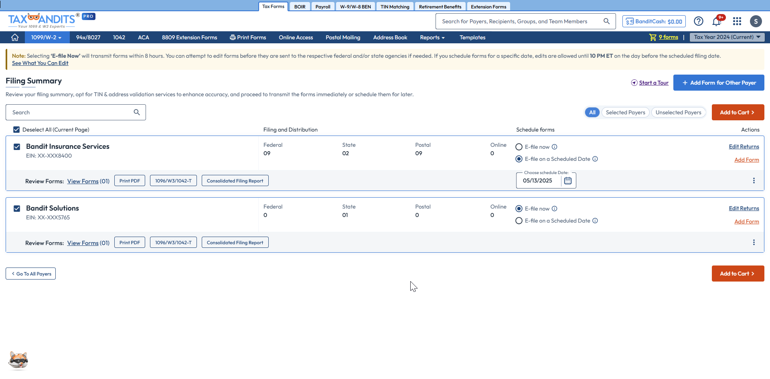770x379 pixels.
Task: Go to the Home icon in nav bar
Action: pos(15,37)
